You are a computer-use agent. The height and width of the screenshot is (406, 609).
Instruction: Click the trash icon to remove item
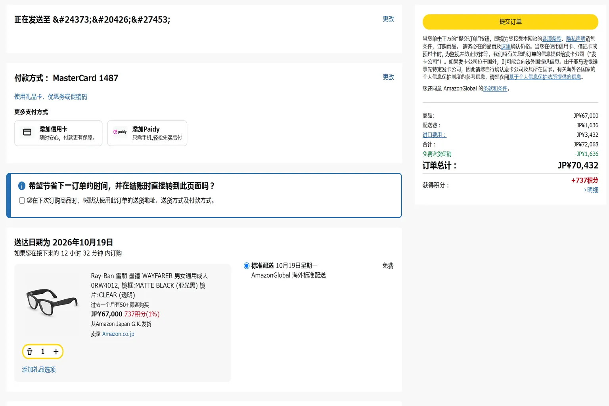click(29, 352)
